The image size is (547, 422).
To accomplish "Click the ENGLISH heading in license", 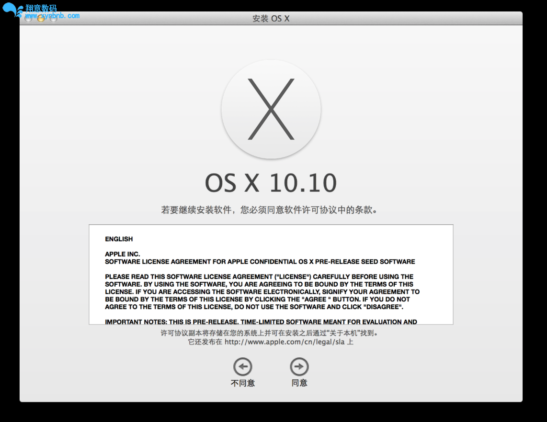I will pyautogui.click(x=119, y=239).
